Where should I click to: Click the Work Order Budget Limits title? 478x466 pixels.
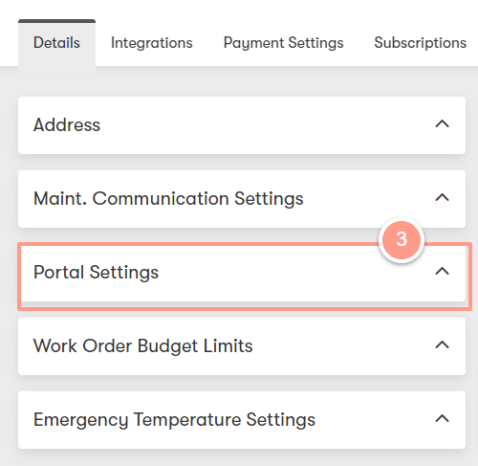click(143, 346)
